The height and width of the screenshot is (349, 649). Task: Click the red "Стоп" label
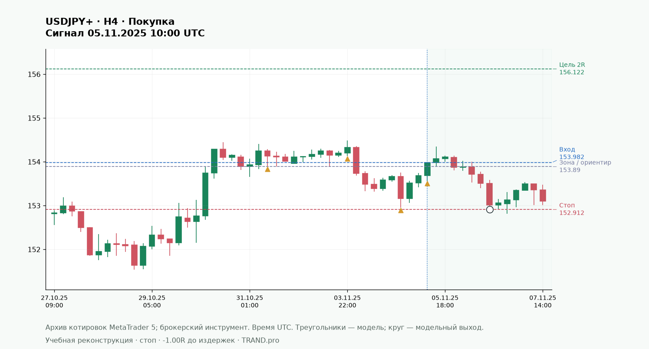point(567,205)
